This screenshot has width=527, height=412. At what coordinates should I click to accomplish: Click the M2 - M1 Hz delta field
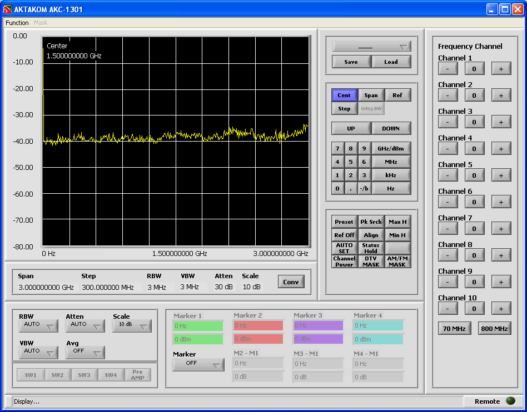point(258,363)
